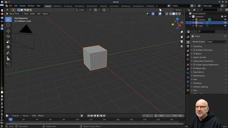The height and width of the screenshot is (128, 228).
Task: Click the timeline current frame marker
Action: click(10, 119)
